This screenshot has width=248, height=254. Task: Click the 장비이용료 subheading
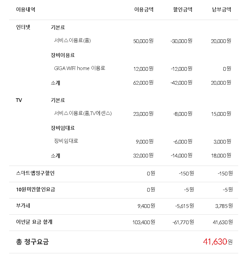click(63, 55)
